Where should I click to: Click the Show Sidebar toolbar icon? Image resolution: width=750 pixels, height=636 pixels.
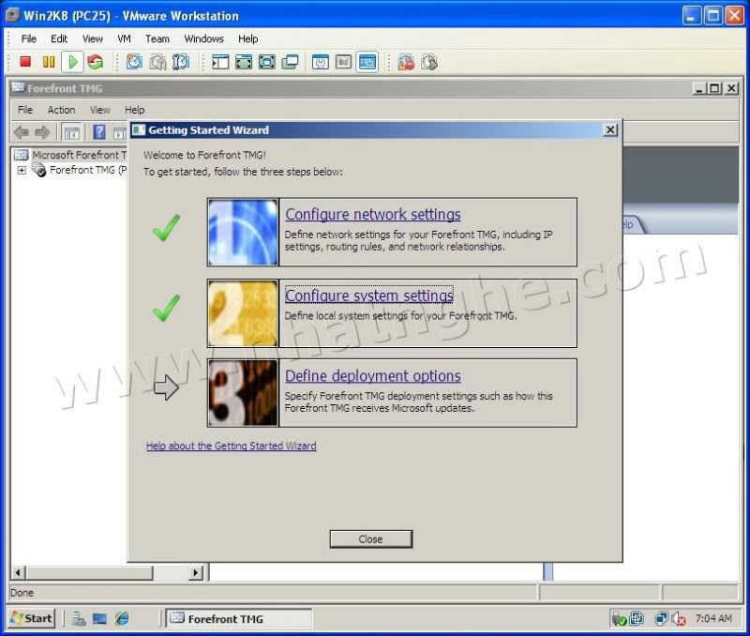(220, 62)
